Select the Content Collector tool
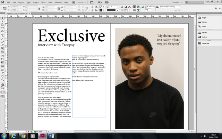This screenshot has width=222, height=139. [x=2, y=31]
